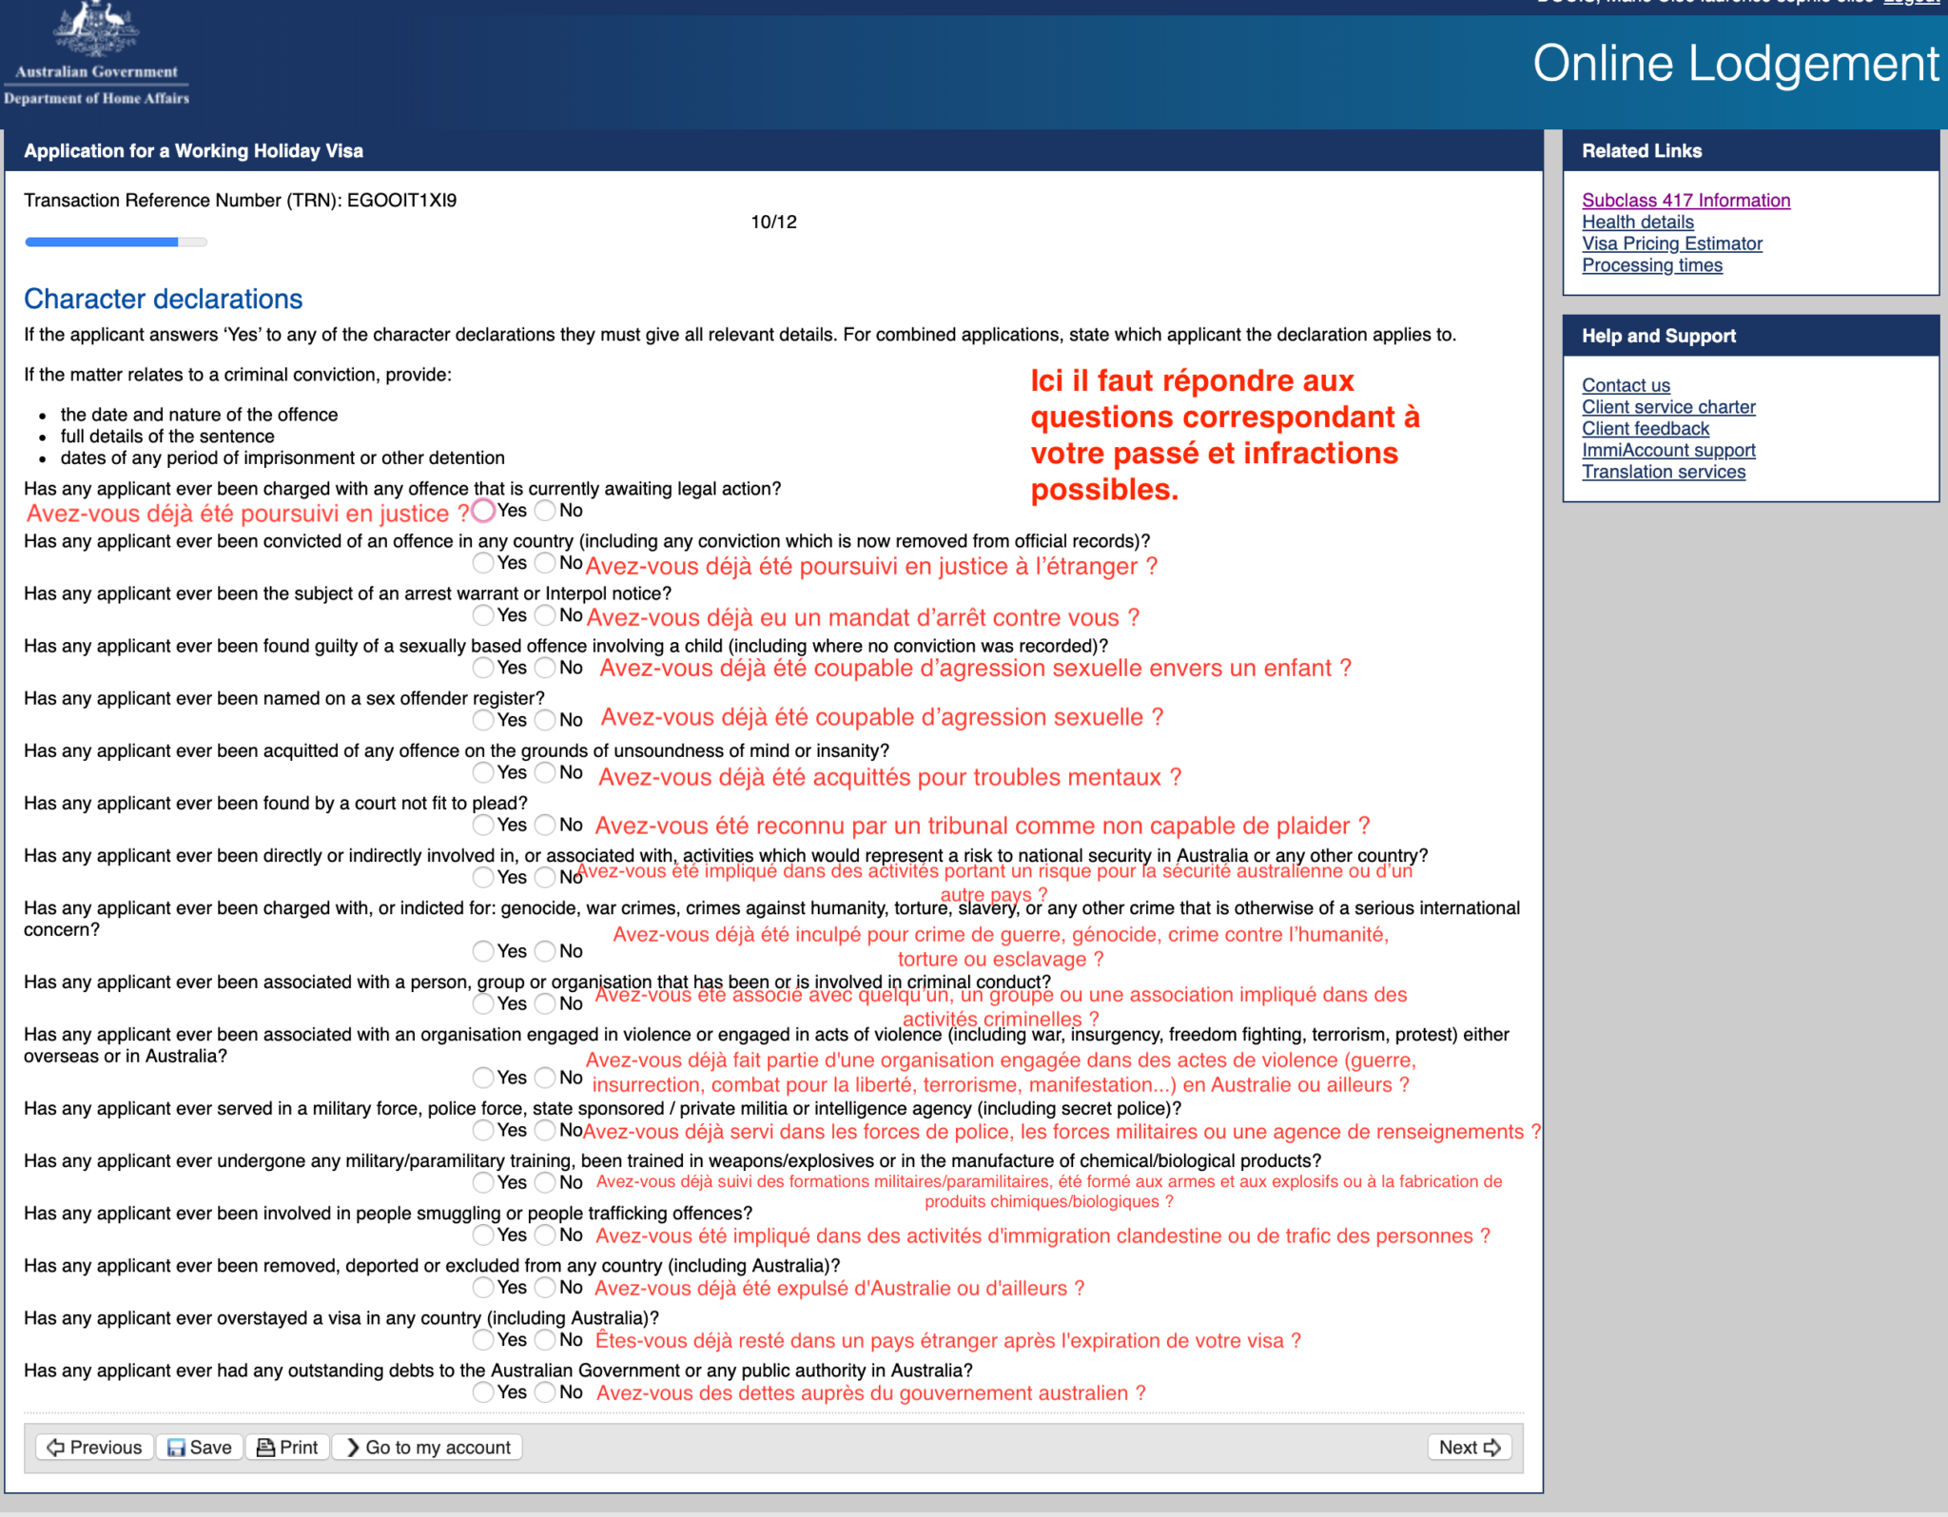Select Yes for arrest warrant or Interpol notice
1948x1517 pixels.
[483, 615]
